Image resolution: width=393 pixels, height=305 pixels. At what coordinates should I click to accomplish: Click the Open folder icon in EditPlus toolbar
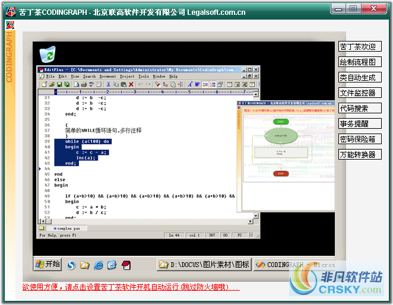(x=52, y=84)
